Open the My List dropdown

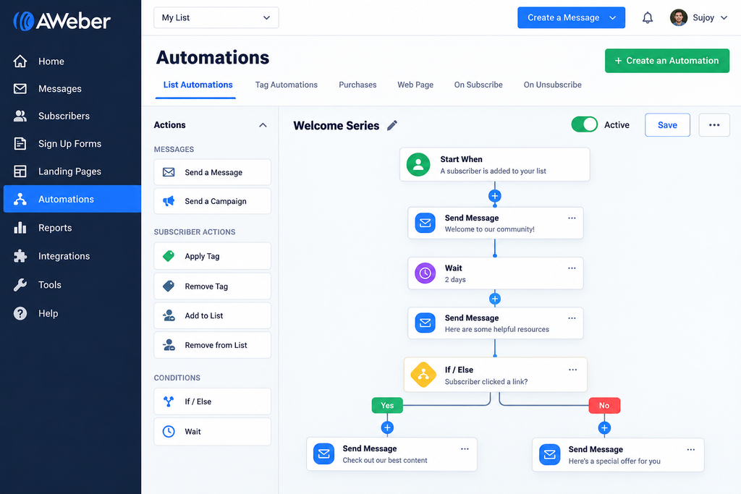(216, 17)
